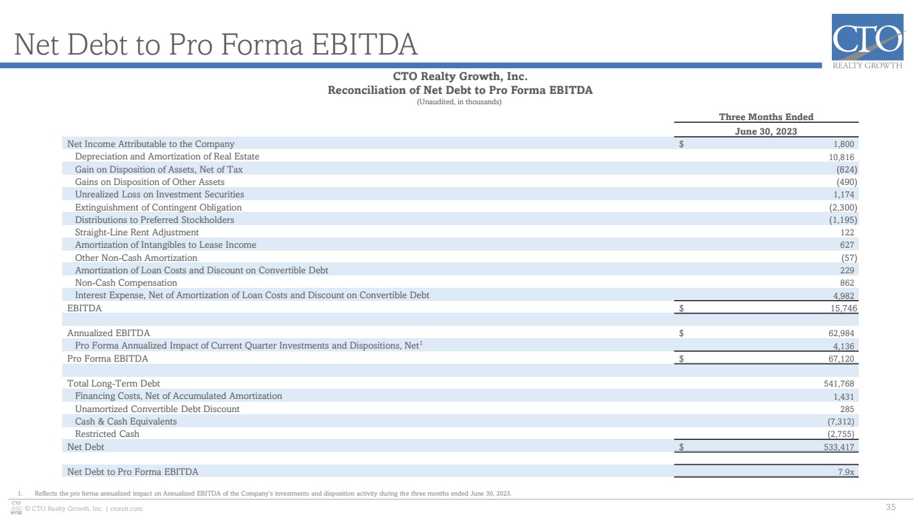The height and width of the screenshot is (517, 921).
Task: Click the straight-line rent value 122
Action: point(847,233)
